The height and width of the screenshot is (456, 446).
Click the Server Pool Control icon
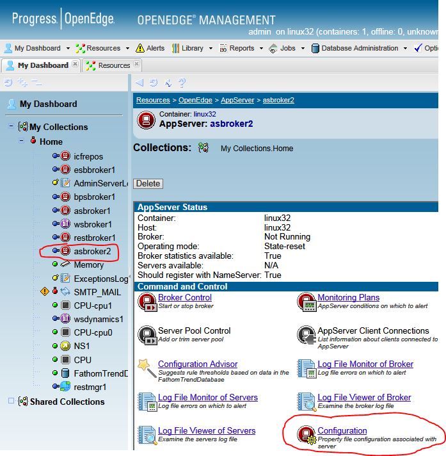pos(147,335)
